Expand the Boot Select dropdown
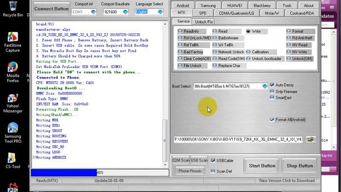The image size is (341, 192). pyautogui.click(x=264, y=86)
